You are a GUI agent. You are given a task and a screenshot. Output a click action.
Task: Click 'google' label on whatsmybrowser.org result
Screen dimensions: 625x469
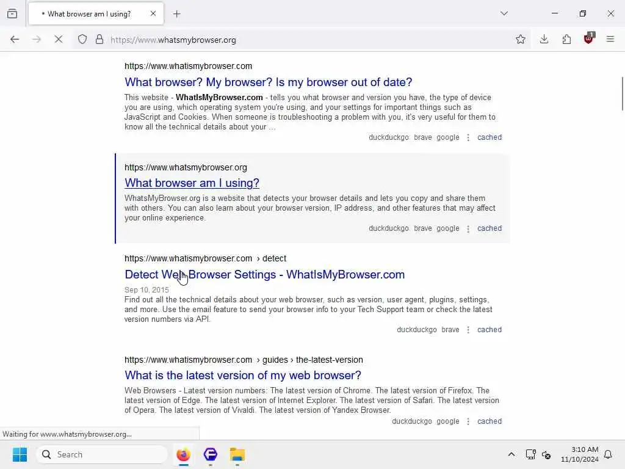tap(447, 228)
